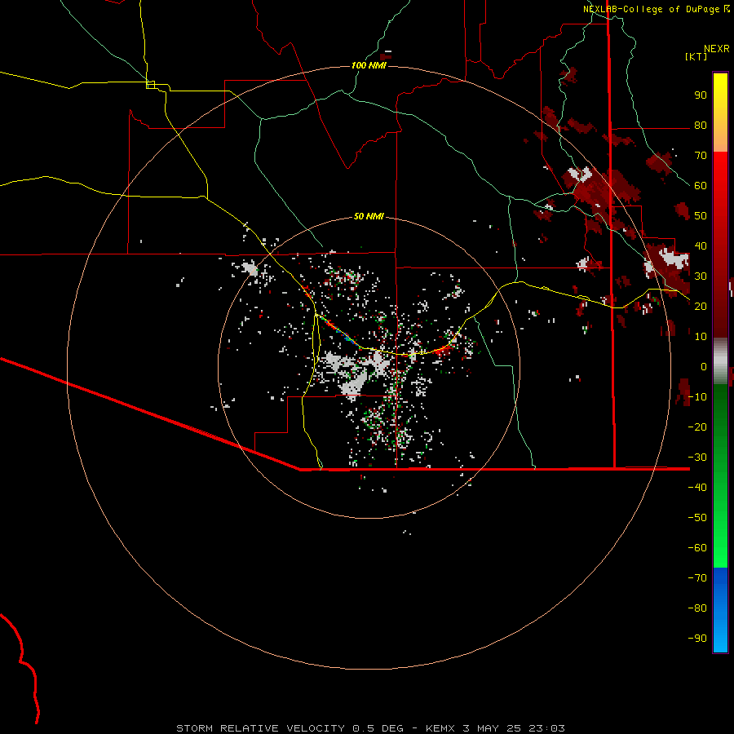Pick the gray zero-velocity color bar segment
The height and width of the screenshot is (734, 734).
click(x=720, y=361)
